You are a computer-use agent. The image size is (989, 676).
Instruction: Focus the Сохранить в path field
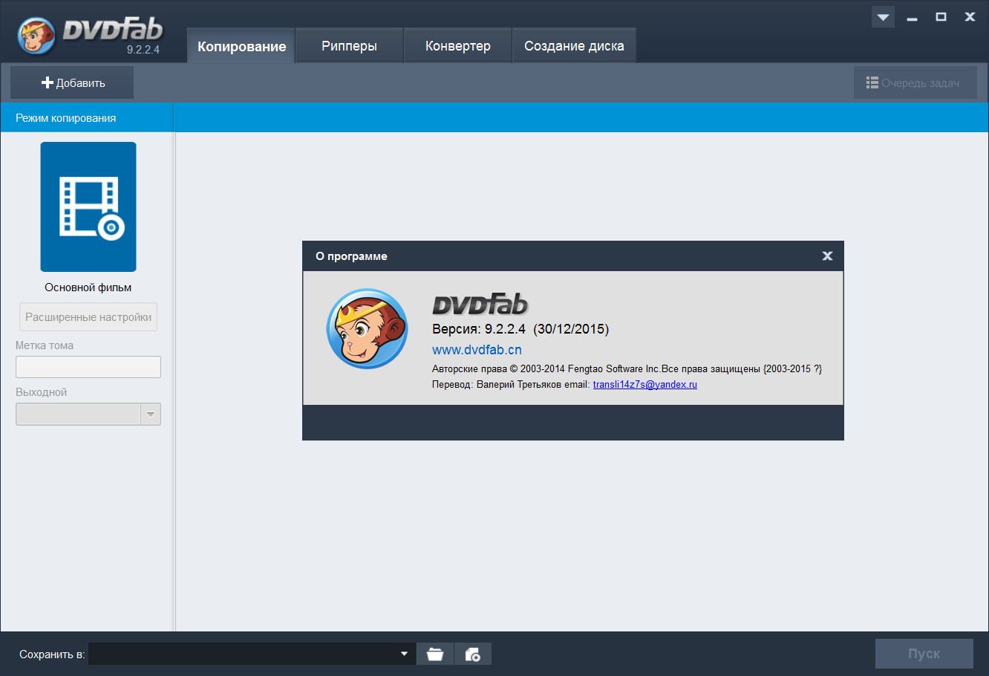point(252,654)
